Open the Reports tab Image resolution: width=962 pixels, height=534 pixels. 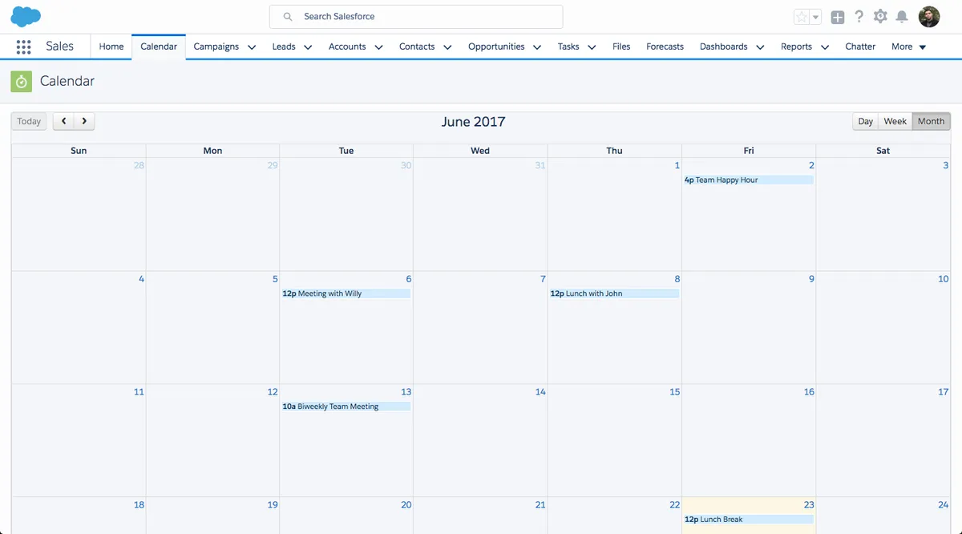coord(796,47)
